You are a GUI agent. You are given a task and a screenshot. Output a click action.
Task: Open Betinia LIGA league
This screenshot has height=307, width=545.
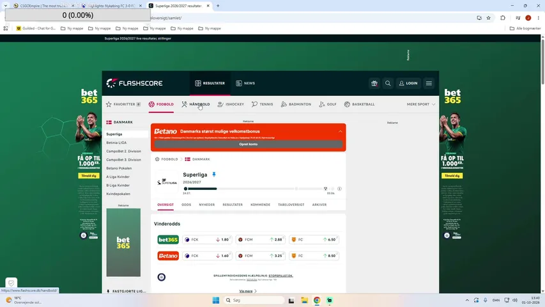click(116, 143)
